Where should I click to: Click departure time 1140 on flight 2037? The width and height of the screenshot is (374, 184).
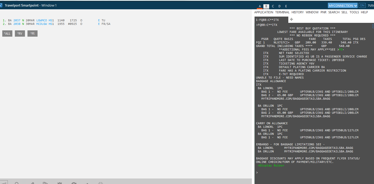pos(61,20)
